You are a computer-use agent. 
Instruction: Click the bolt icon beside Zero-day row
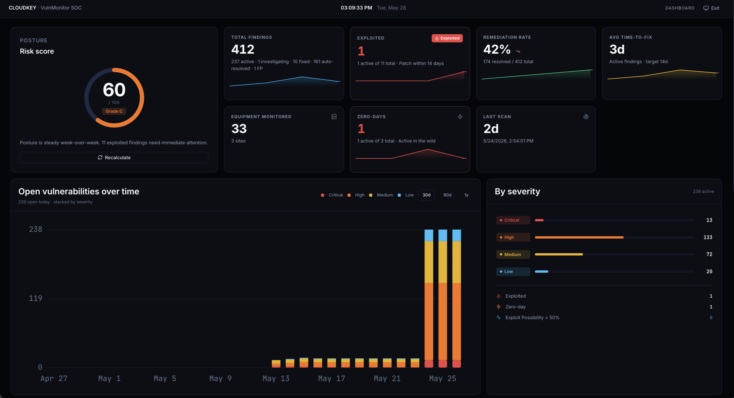(x=499, y=307)
